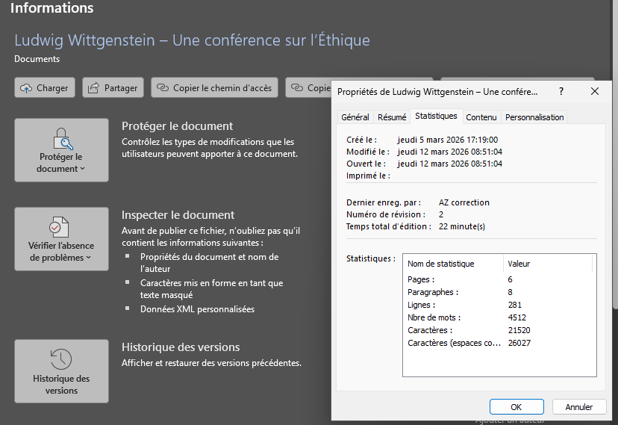Close the Propriétés dialog with X
Viewport: 618px width, 425px height.
coord(595,91)
